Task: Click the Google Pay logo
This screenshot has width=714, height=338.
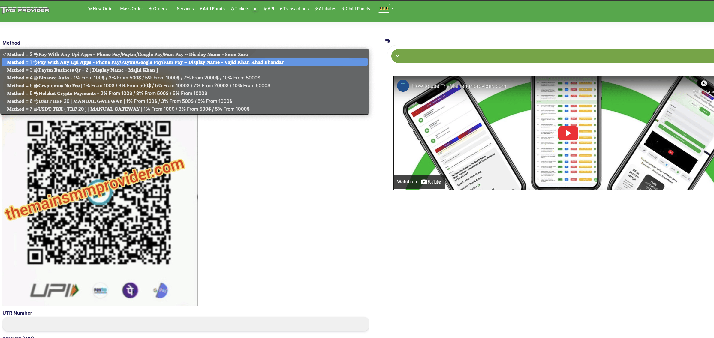Action: tap(161, 290)
